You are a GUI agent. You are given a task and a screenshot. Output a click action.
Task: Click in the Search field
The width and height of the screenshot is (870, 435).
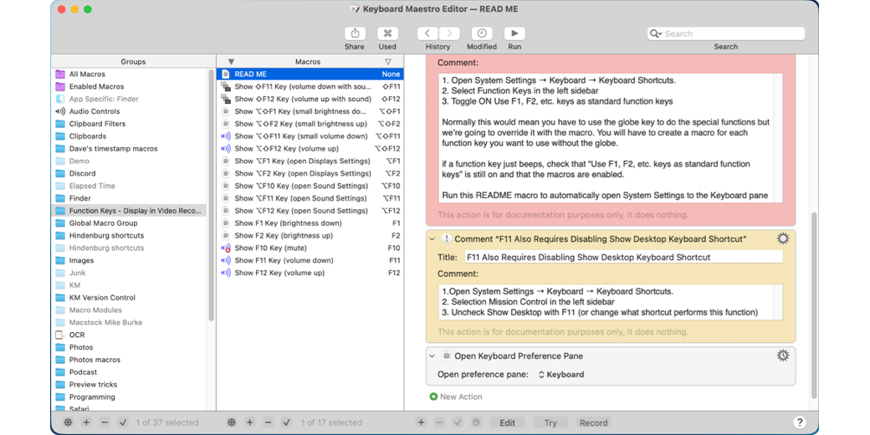coord(726,33)
